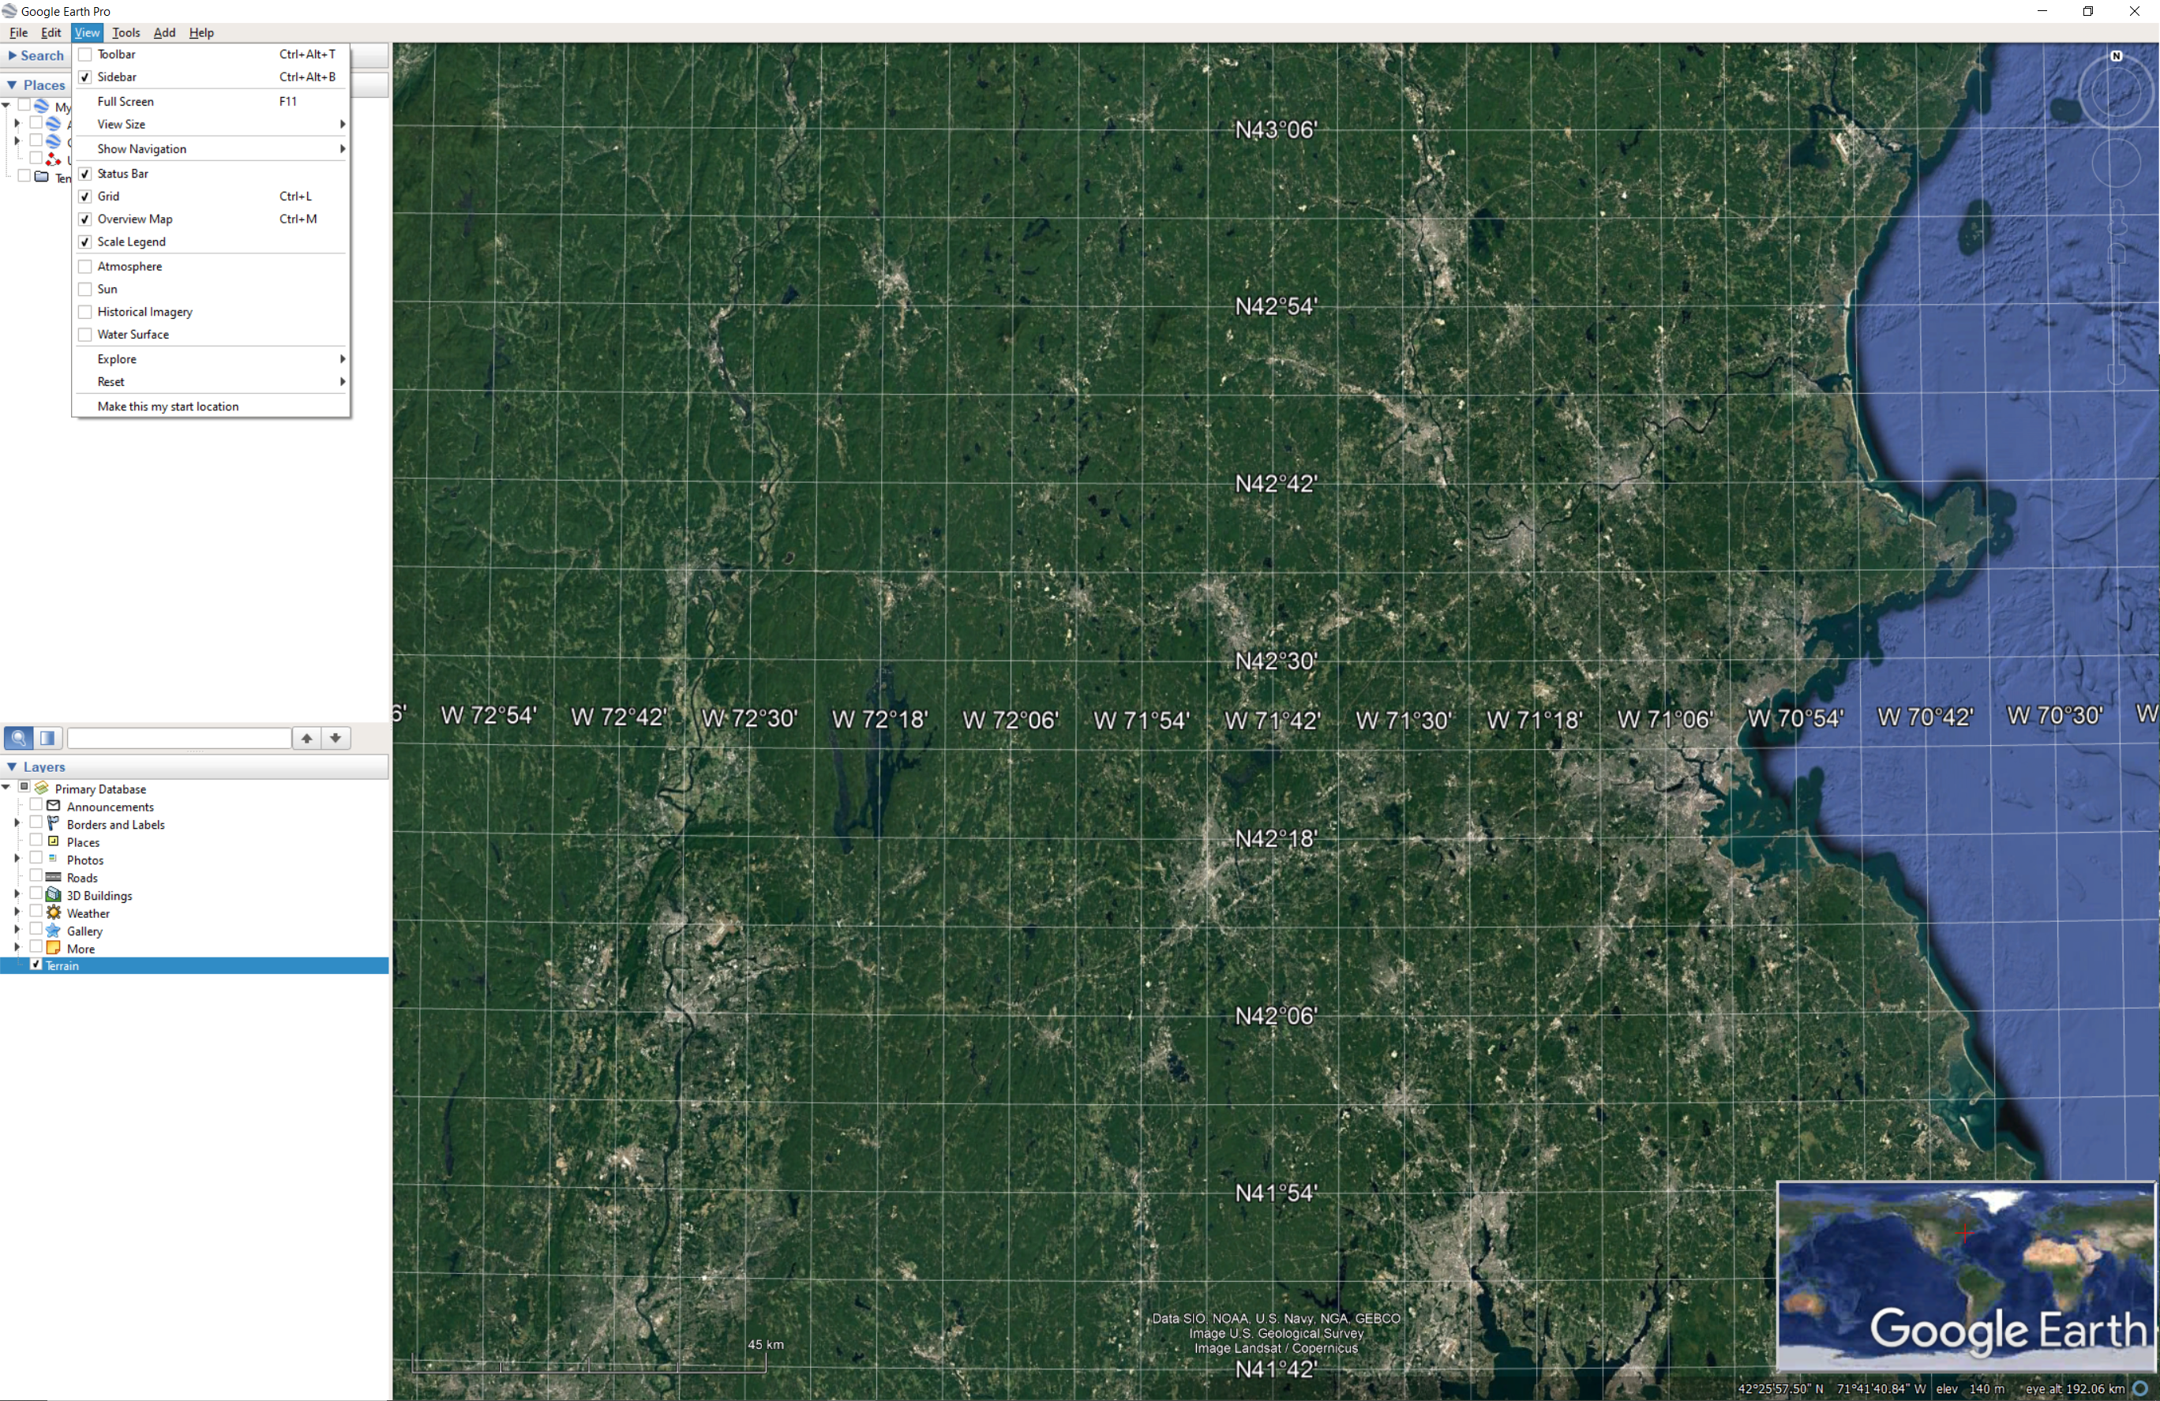Toggle the Overview Map visibility
This screenshot has height=1401, width=2160.
click(134, 219)
